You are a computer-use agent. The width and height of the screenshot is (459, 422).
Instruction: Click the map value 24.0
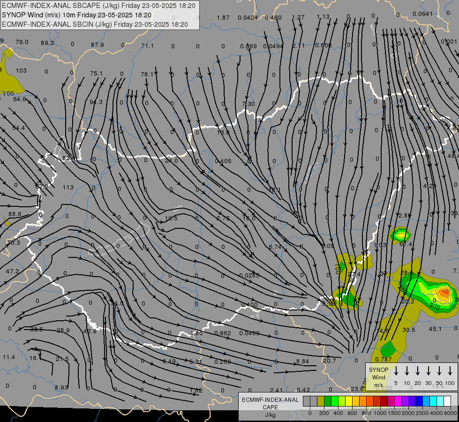pyautogui.click(x=171, y=161)
